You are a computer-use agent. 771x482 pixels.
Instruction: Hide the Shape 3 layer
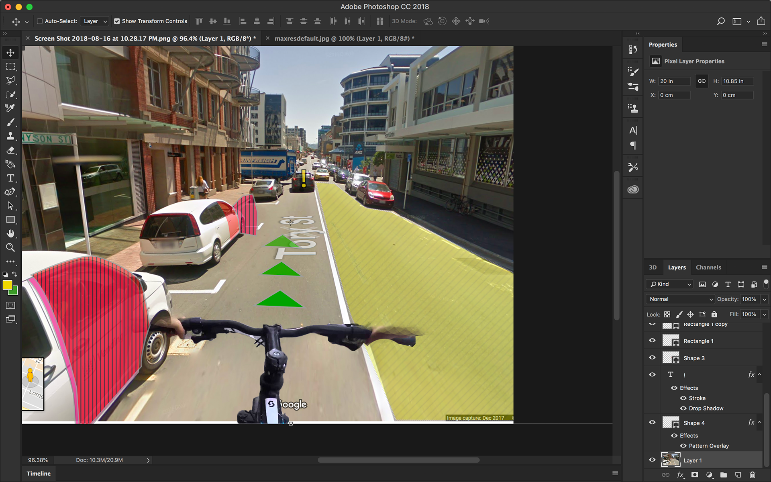652,357
